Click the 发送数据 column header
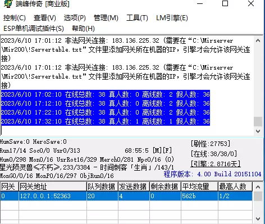 pyautogui.click(x=134, y=186)
